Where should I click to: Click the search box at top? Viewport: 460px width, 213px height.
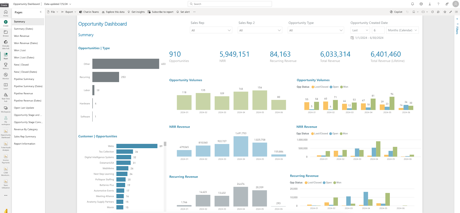point(230,4)
